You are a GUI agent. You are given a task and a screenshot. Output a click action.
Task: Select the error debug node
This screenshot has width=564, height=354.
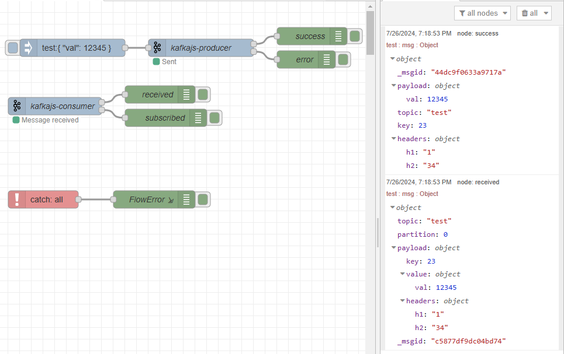point(306,59)
